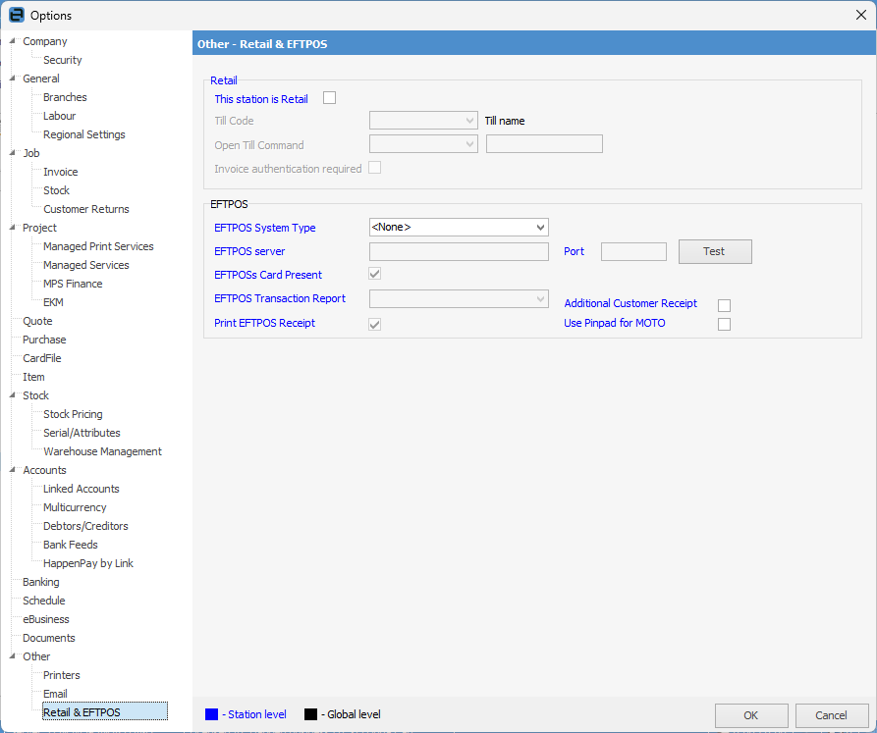The image size is (877, 733).
Task: Click the EFTPOS Port input field
Action: [x=633, y=252]
